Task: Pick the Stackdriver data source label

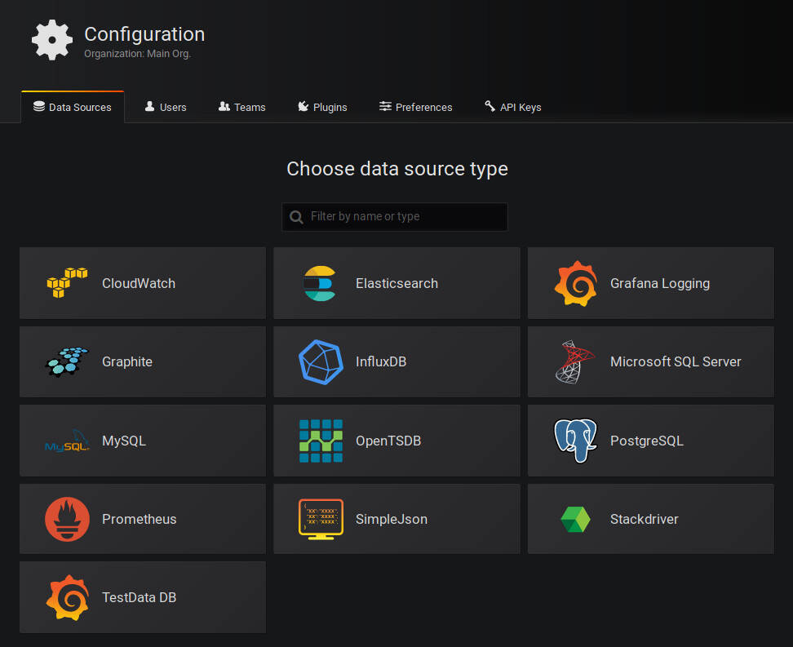Action: click(645, 519)
